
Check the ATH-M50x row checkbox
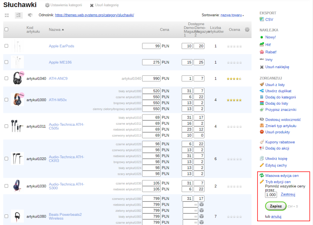pyautogui.click(x=6, y=100)
